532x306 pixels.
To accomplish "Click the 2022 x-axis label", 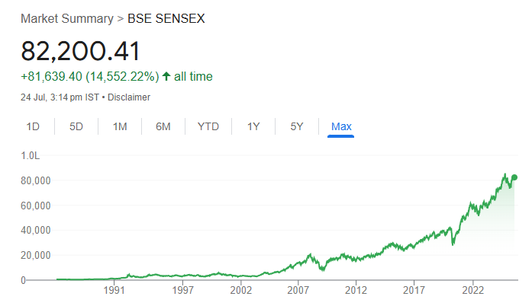I will [x=473, y=290].
